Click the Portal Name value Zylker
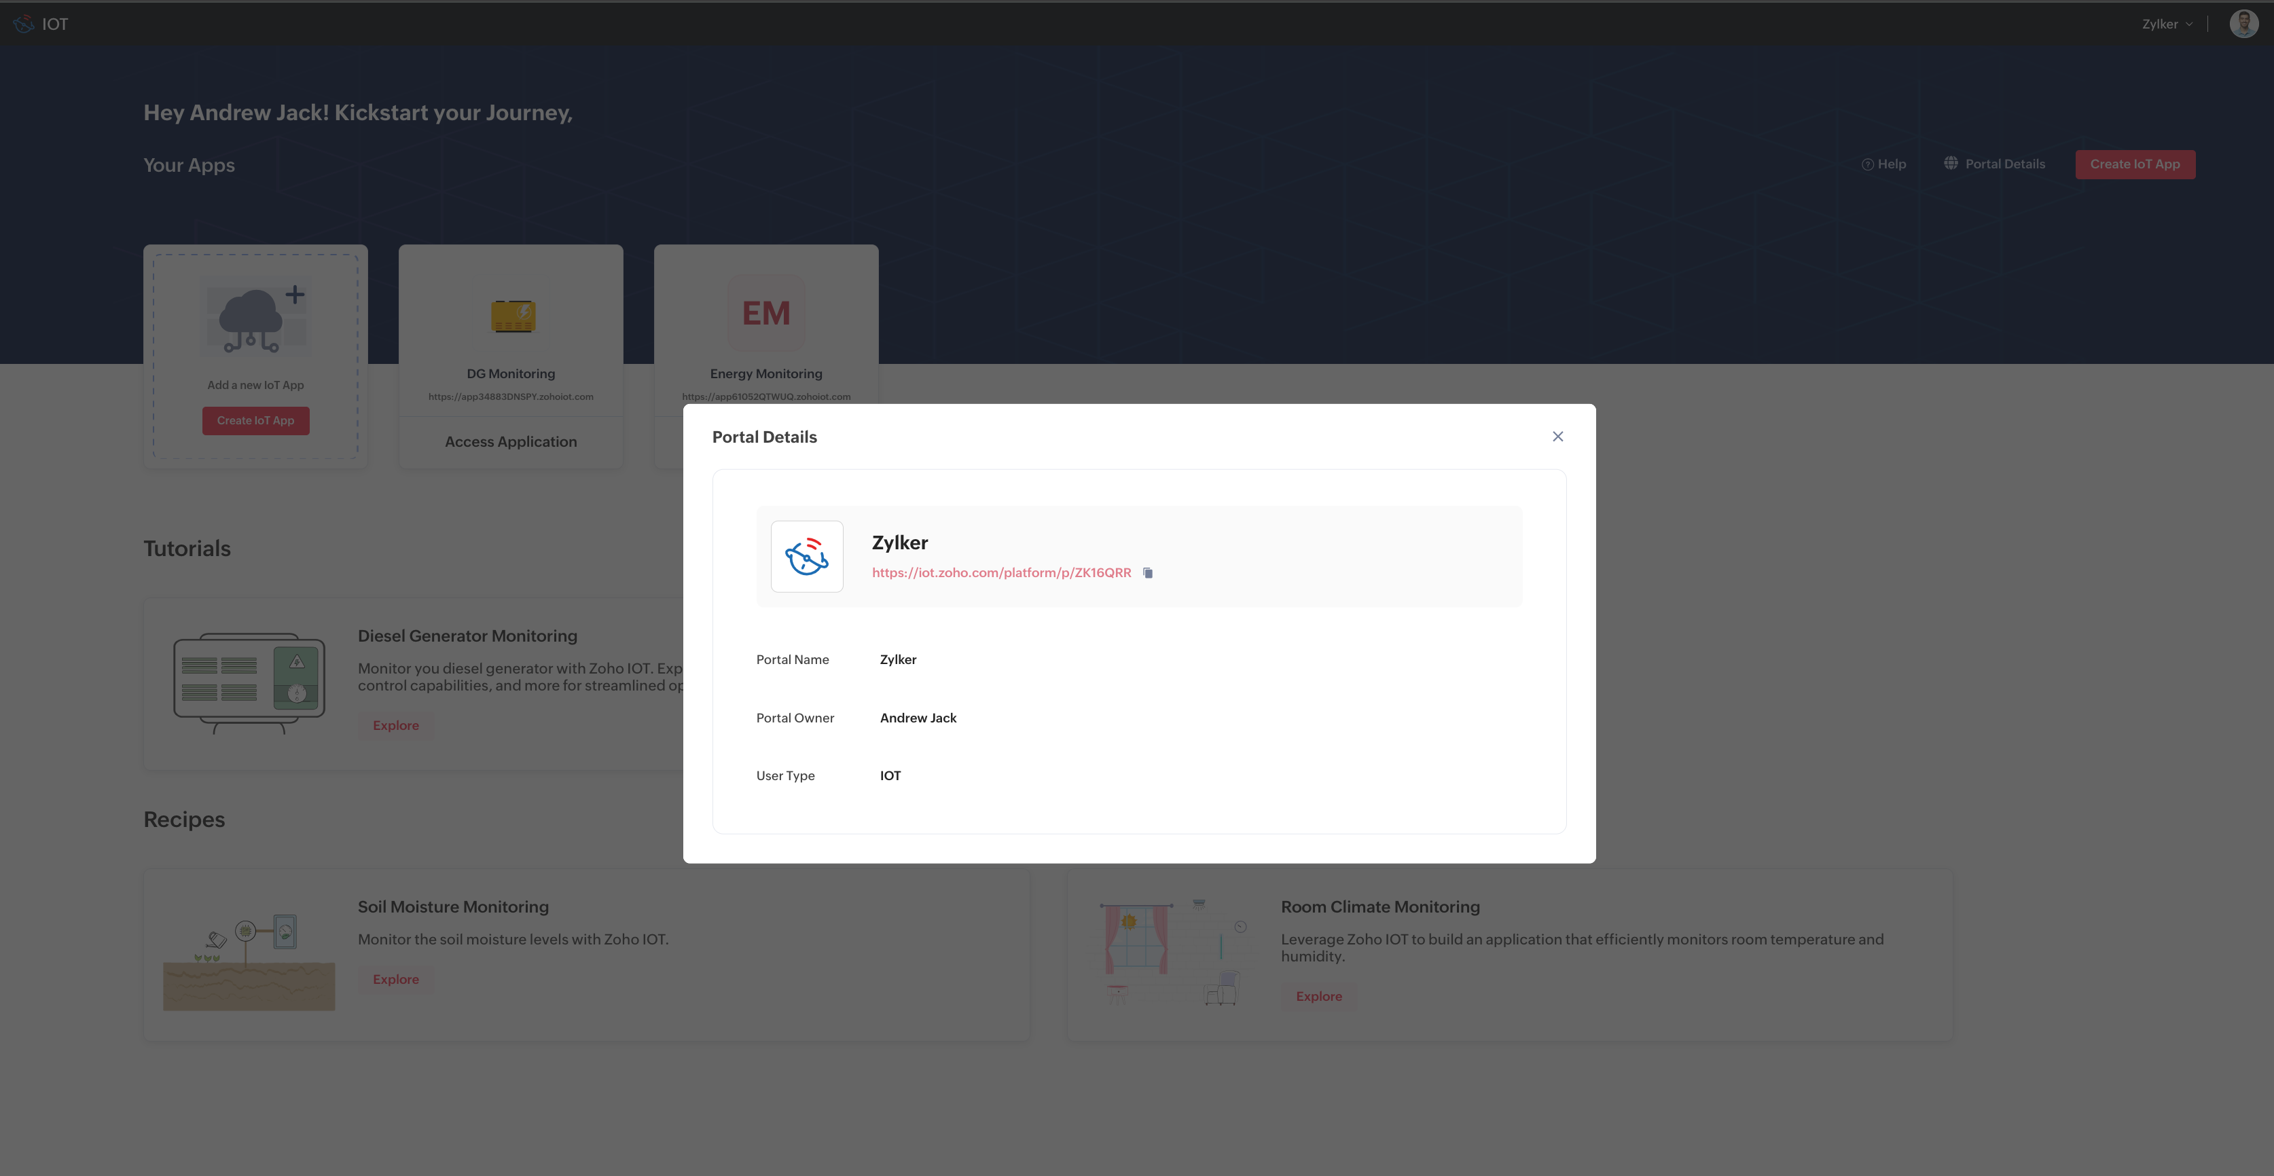 click(x=898, y=660)
